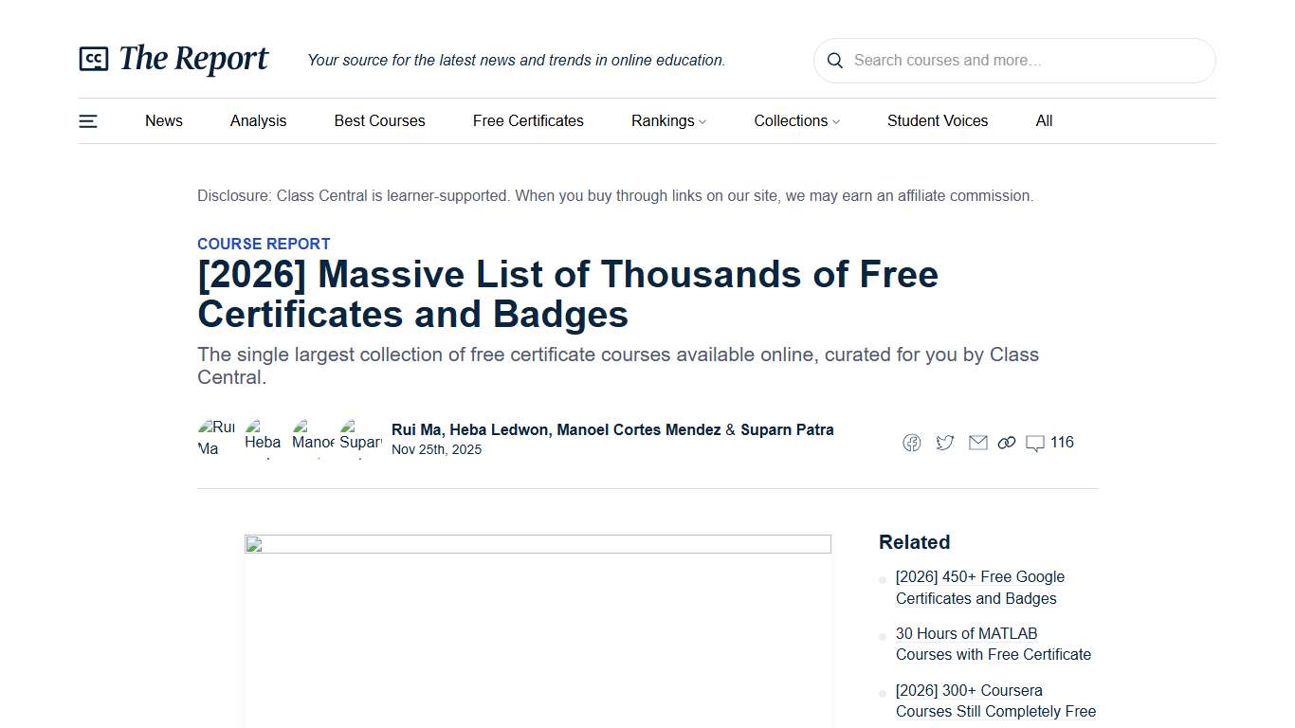Click the Class Central CC logo

(x=92, y=58)
